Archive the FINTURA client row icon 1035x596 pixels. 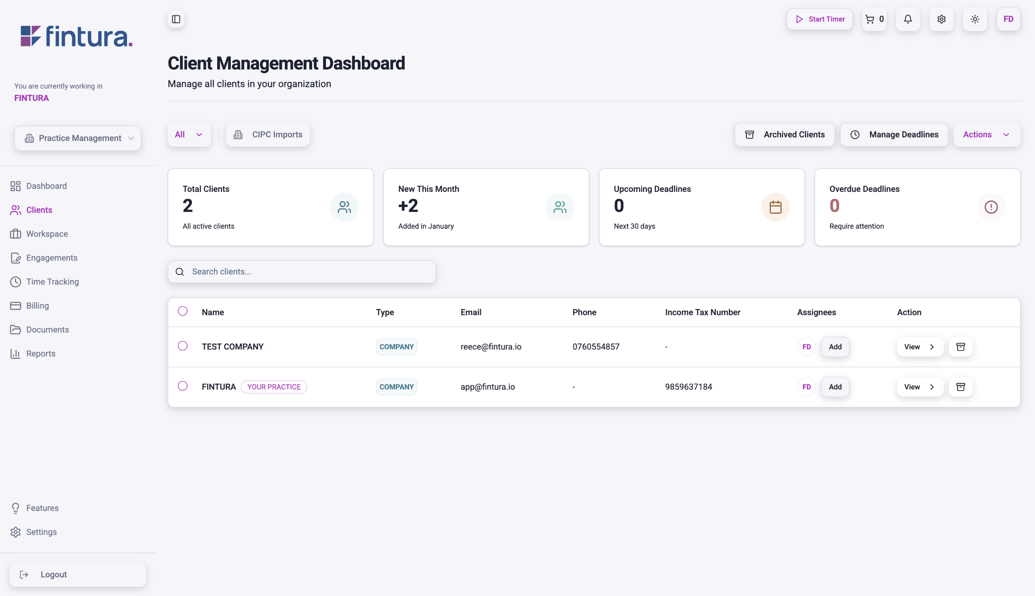[961, 387]
